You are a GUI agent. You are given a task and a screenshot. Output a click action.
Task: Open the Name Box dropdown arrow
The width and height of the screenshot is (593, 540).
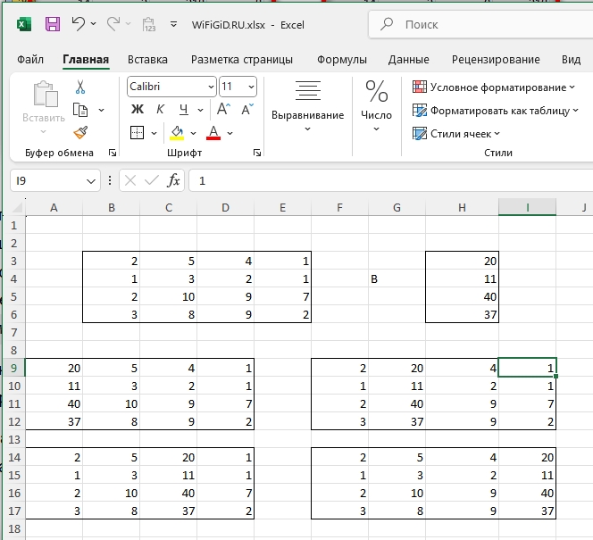91,181
